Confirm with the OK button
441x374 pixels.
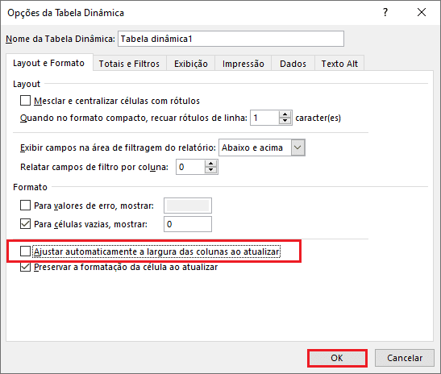[x=337, y=358]
